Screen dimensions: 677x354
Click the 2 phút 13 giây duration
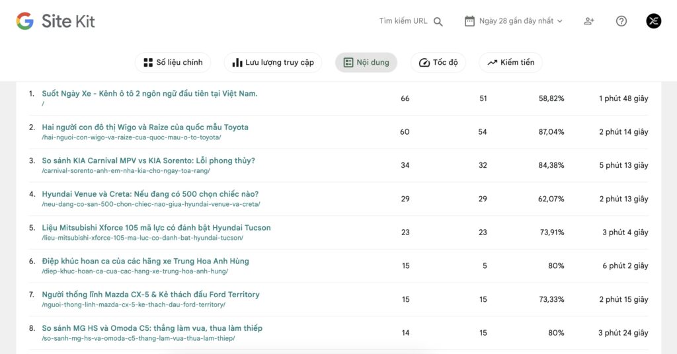tap(623, 199)
